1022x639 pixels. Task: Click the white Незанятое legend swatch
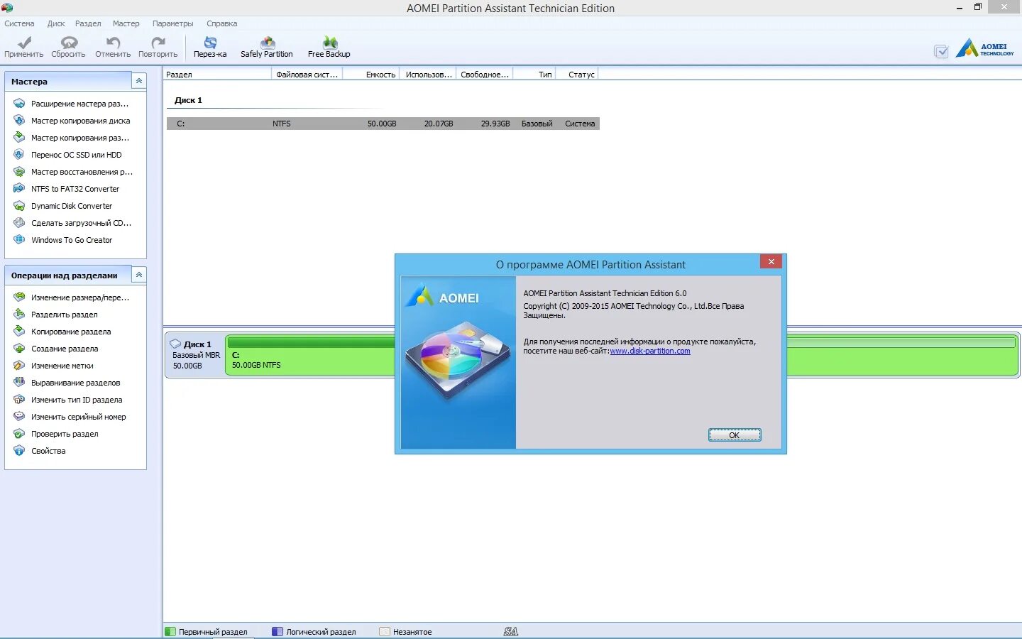(x=385, y=631)
